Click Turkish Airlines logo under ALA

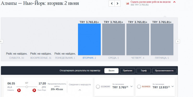pos(19,90)
